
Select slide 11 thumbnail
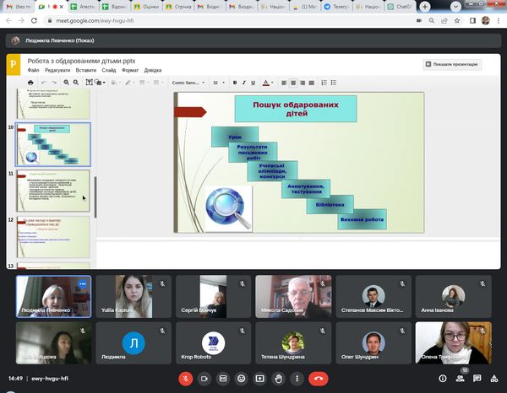coord(53,190)
